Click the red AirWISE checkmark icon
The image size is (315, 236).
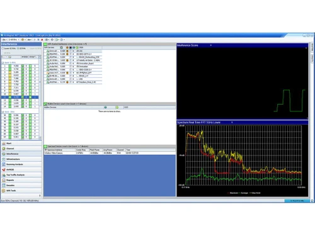(x=4, y=169)
